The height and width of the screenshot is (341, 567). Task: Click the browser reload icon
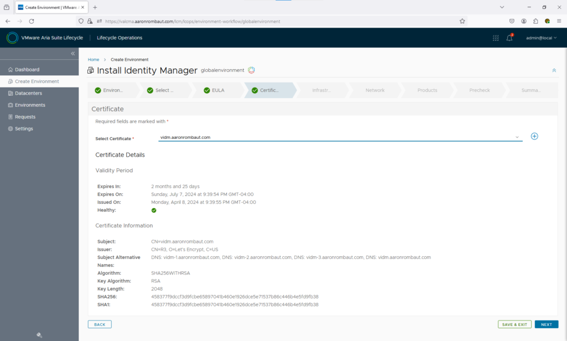pos(32,21)
